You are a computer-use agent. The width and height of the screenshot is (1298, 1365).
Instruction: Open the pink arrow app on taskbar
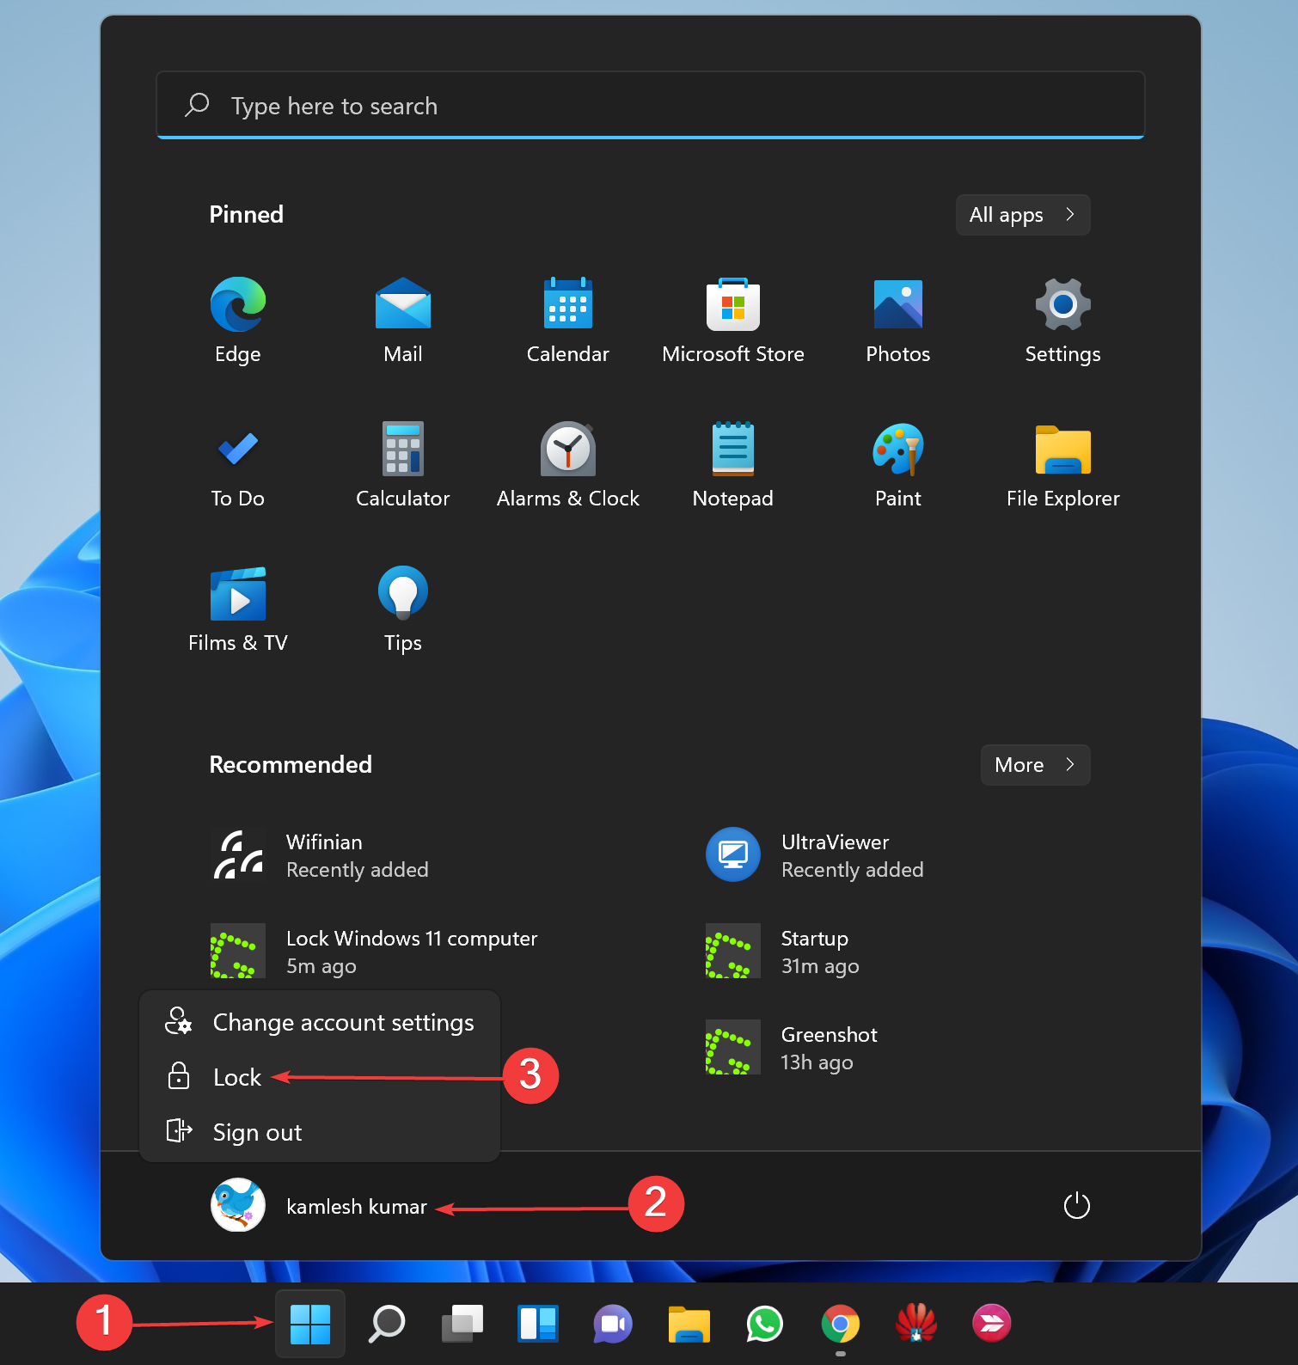(992, 1324)
